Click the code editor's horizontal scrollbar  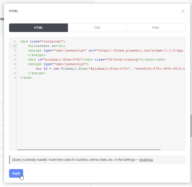pyautogui.click(x=89, y=150)
